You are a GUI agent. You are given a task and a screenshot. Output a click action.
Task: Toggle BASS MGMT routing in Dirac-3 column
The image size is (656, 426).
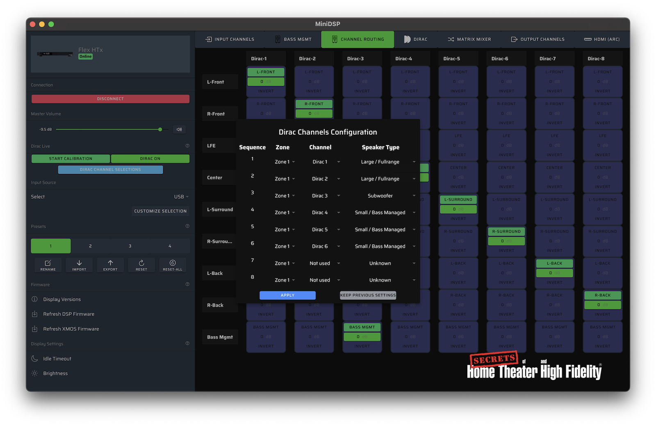coord(362,327)
